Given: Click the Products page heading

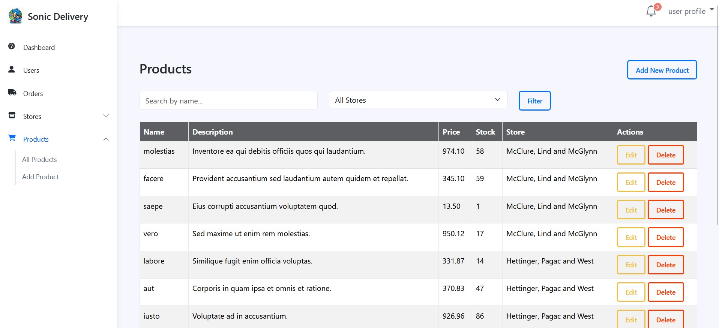Looking at the screenshot, I should click(x=165, y=69).
